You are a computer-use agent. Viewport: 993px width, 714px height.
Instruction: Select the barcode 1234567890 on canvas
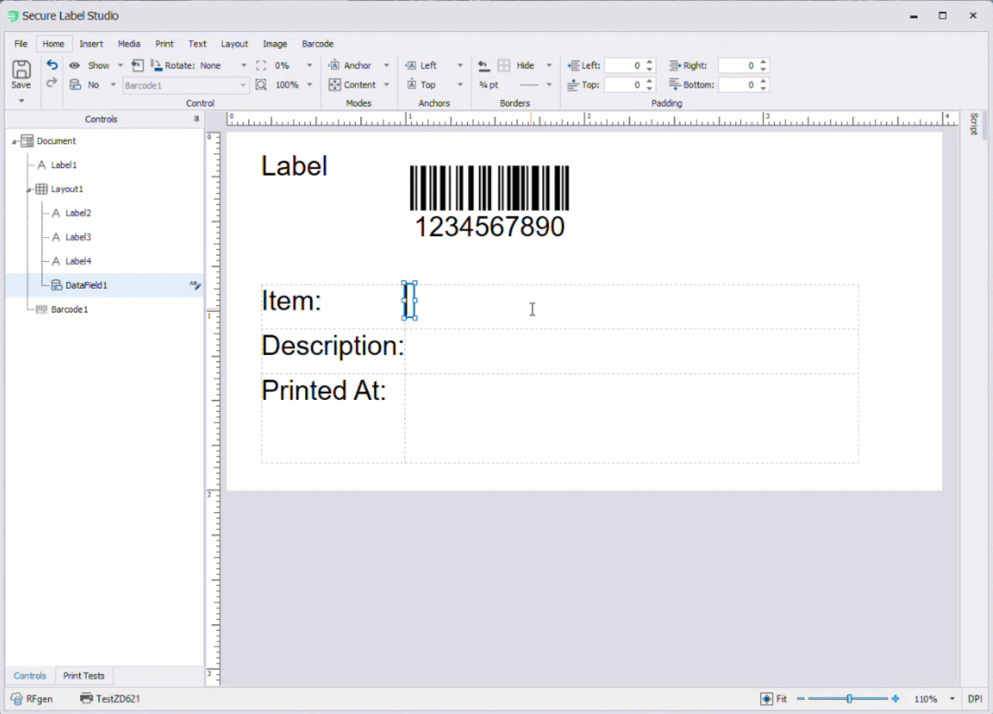(489, 202)
